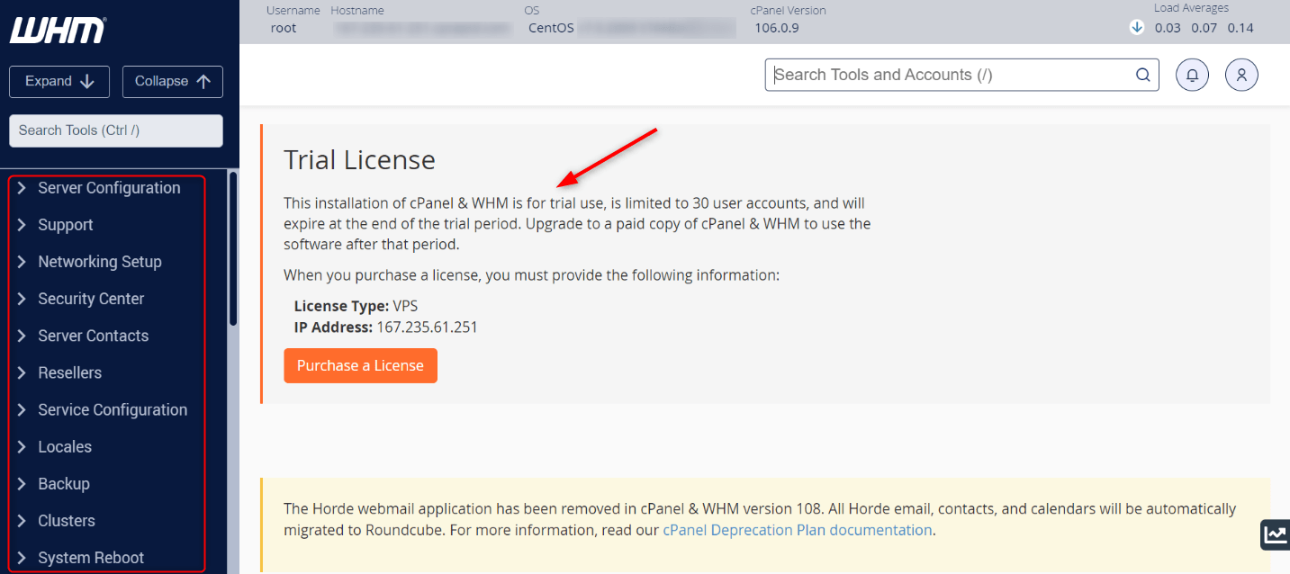This screenshot has width=1290, height=574.
Task: Open the cPanel Deprecation Plan documentation link
Action: point(797,530)
